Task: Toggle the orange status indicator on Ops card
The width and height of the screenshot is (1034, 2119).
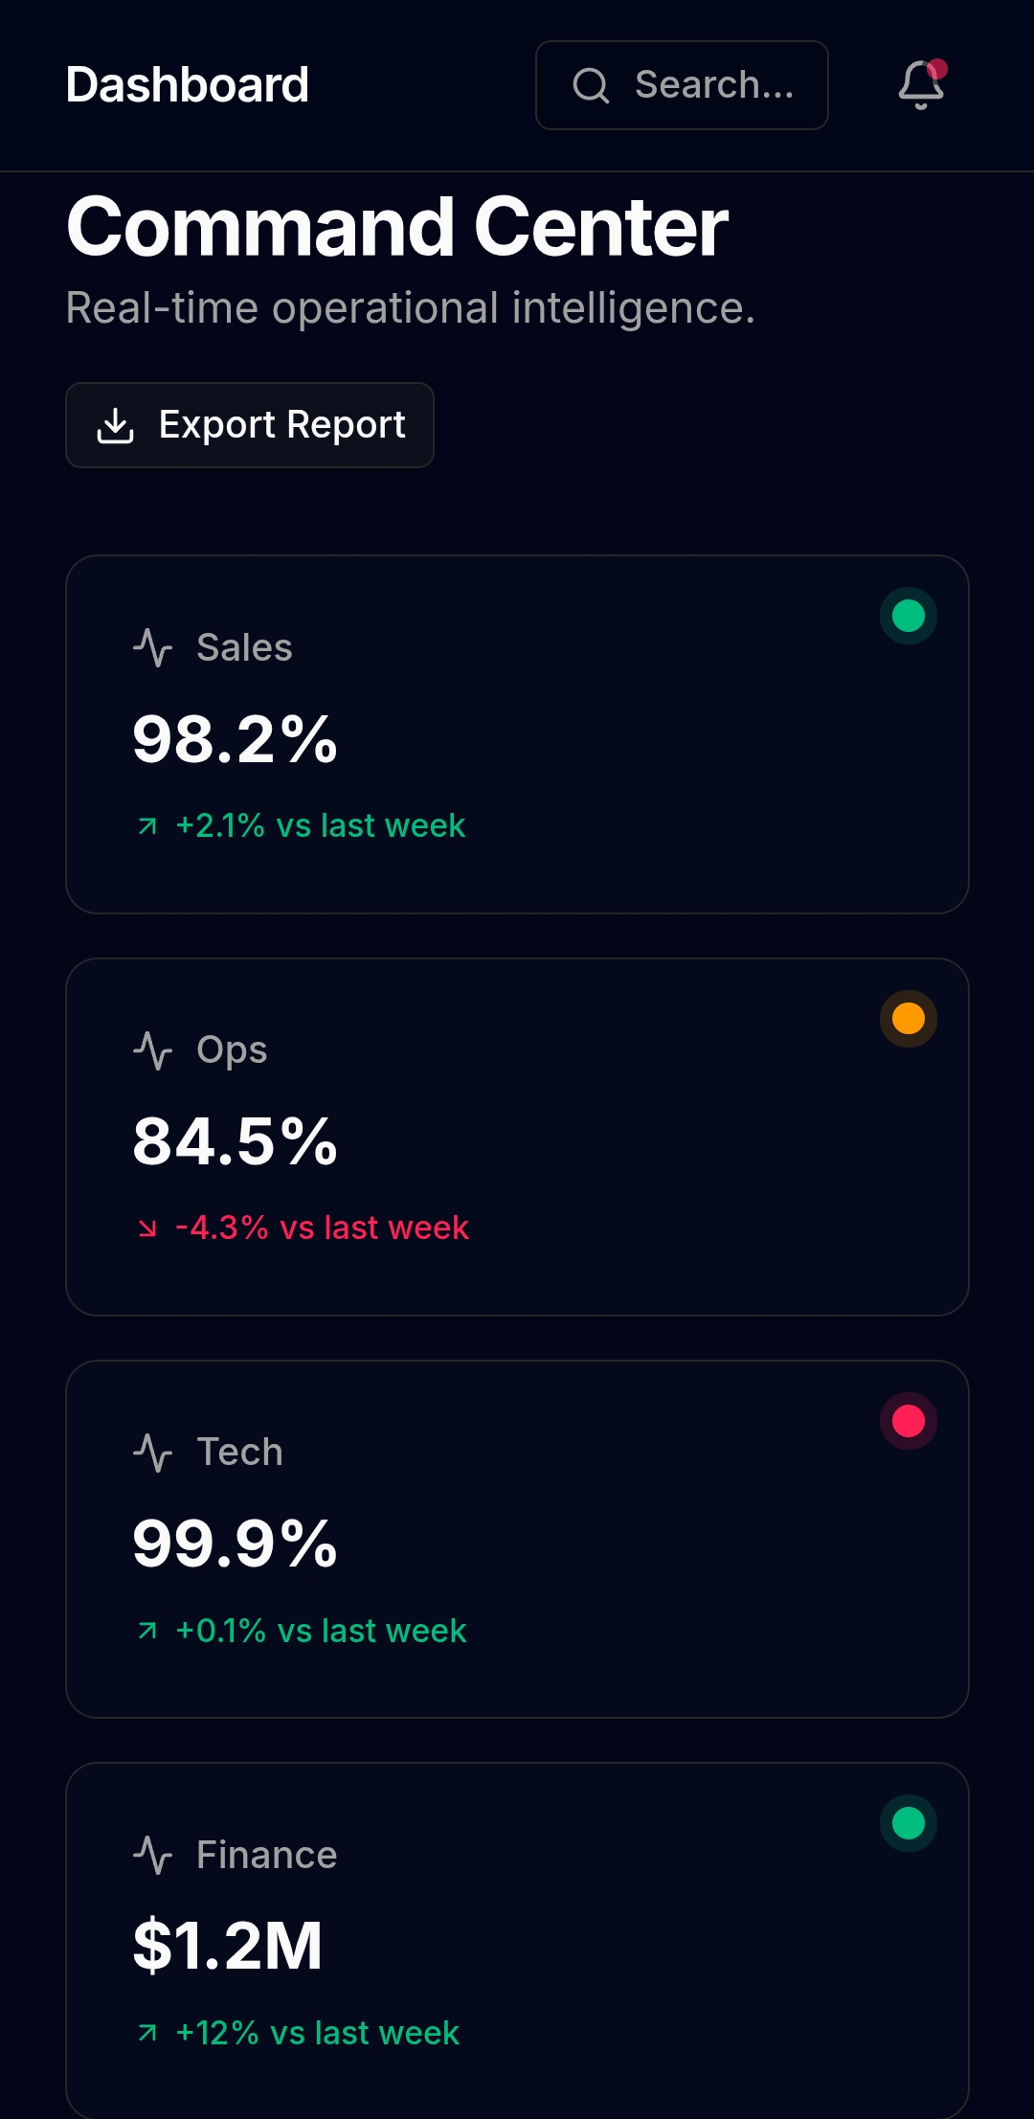Action: point(907,1018)
